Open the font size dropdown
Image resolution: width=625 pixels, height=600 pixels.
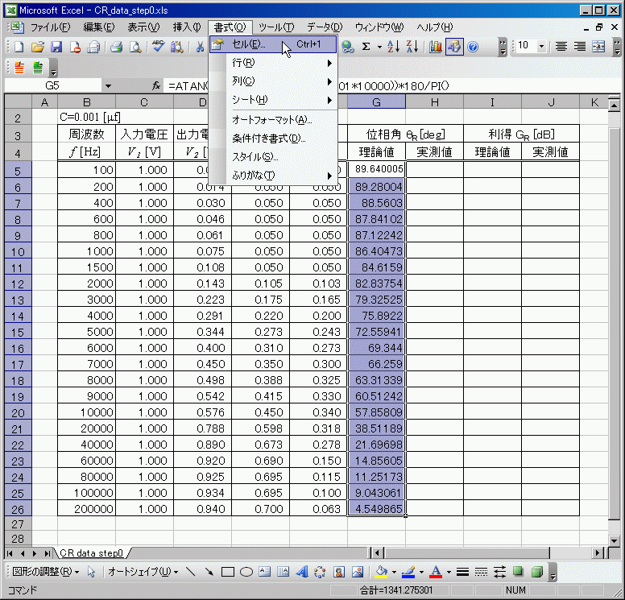(x=540, y=47)
